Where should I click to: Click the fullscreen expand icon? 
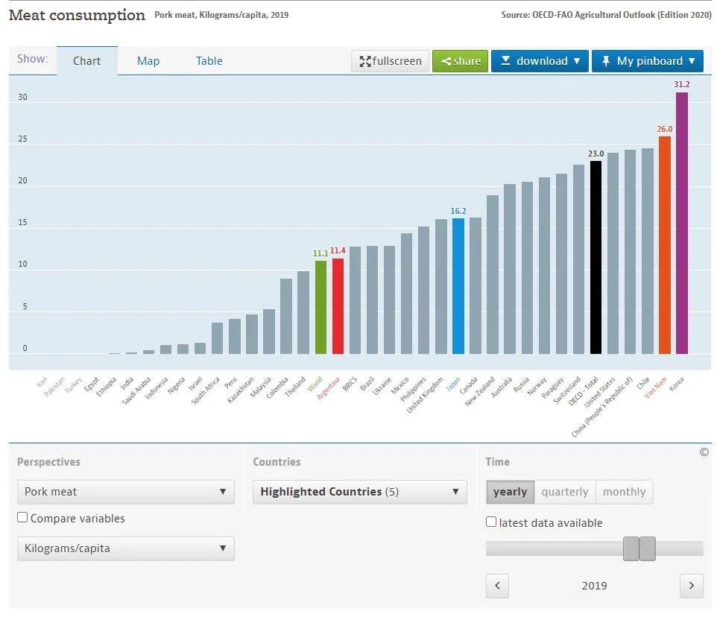tap(365, 61)
